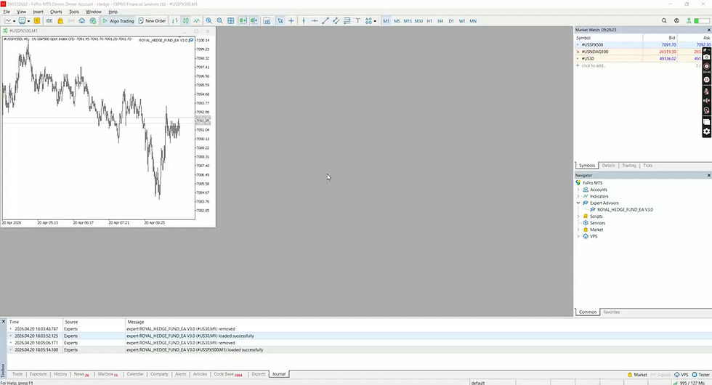Click the Message column header

pos(135,322)
